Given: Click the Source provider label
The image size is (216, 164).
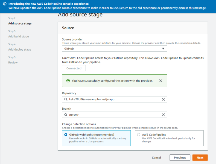Looking at the screenshot, I should click(72, 39).
